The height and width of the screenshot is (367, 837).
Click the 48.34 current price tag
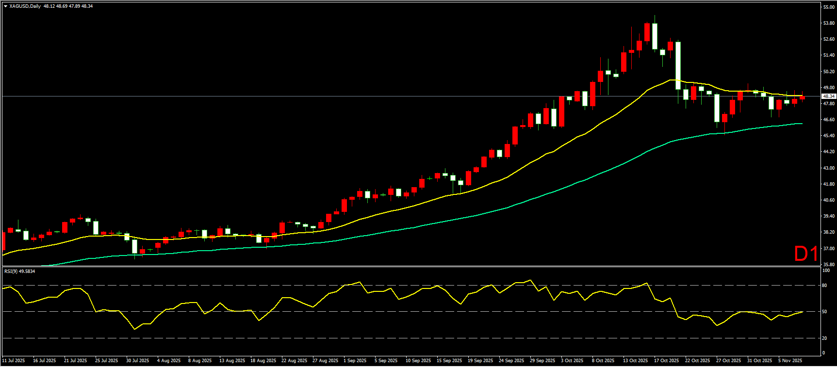click(x=828, y=96)
